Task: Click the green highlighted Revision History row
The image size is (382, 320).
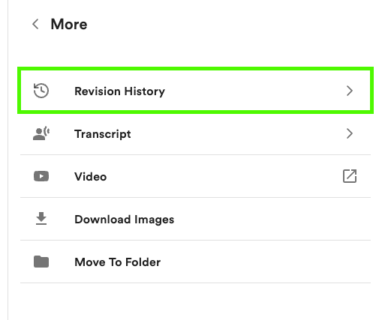Action: [x=195, y=91]
